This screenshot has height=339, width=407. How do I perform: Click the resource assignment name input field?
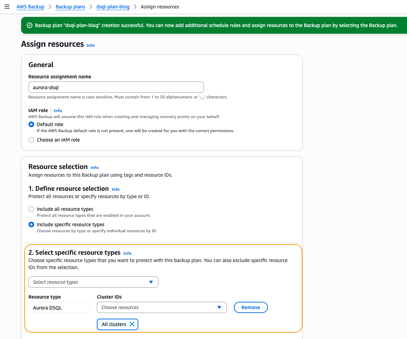116,87
